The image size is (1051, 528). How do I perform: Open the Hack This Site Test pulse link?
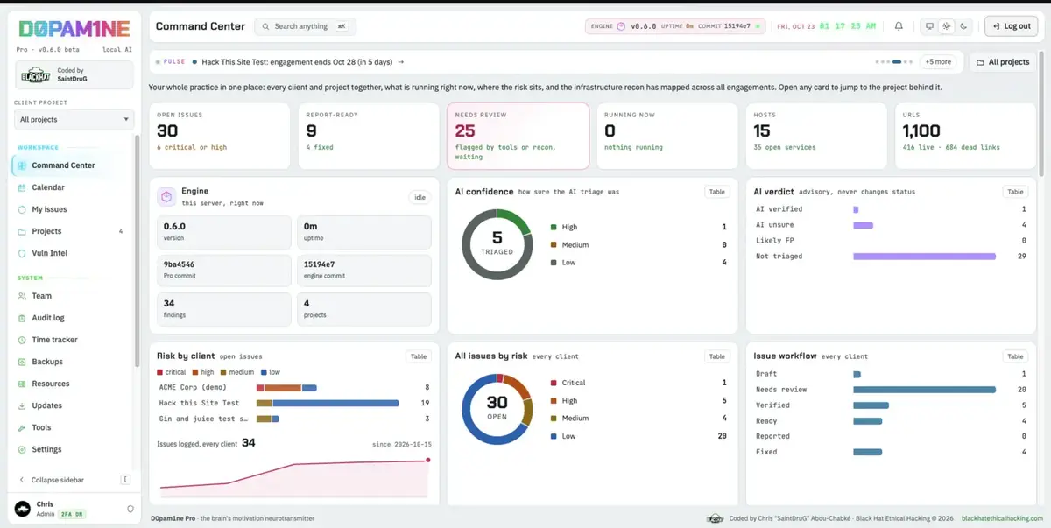[x=303, y=62]
